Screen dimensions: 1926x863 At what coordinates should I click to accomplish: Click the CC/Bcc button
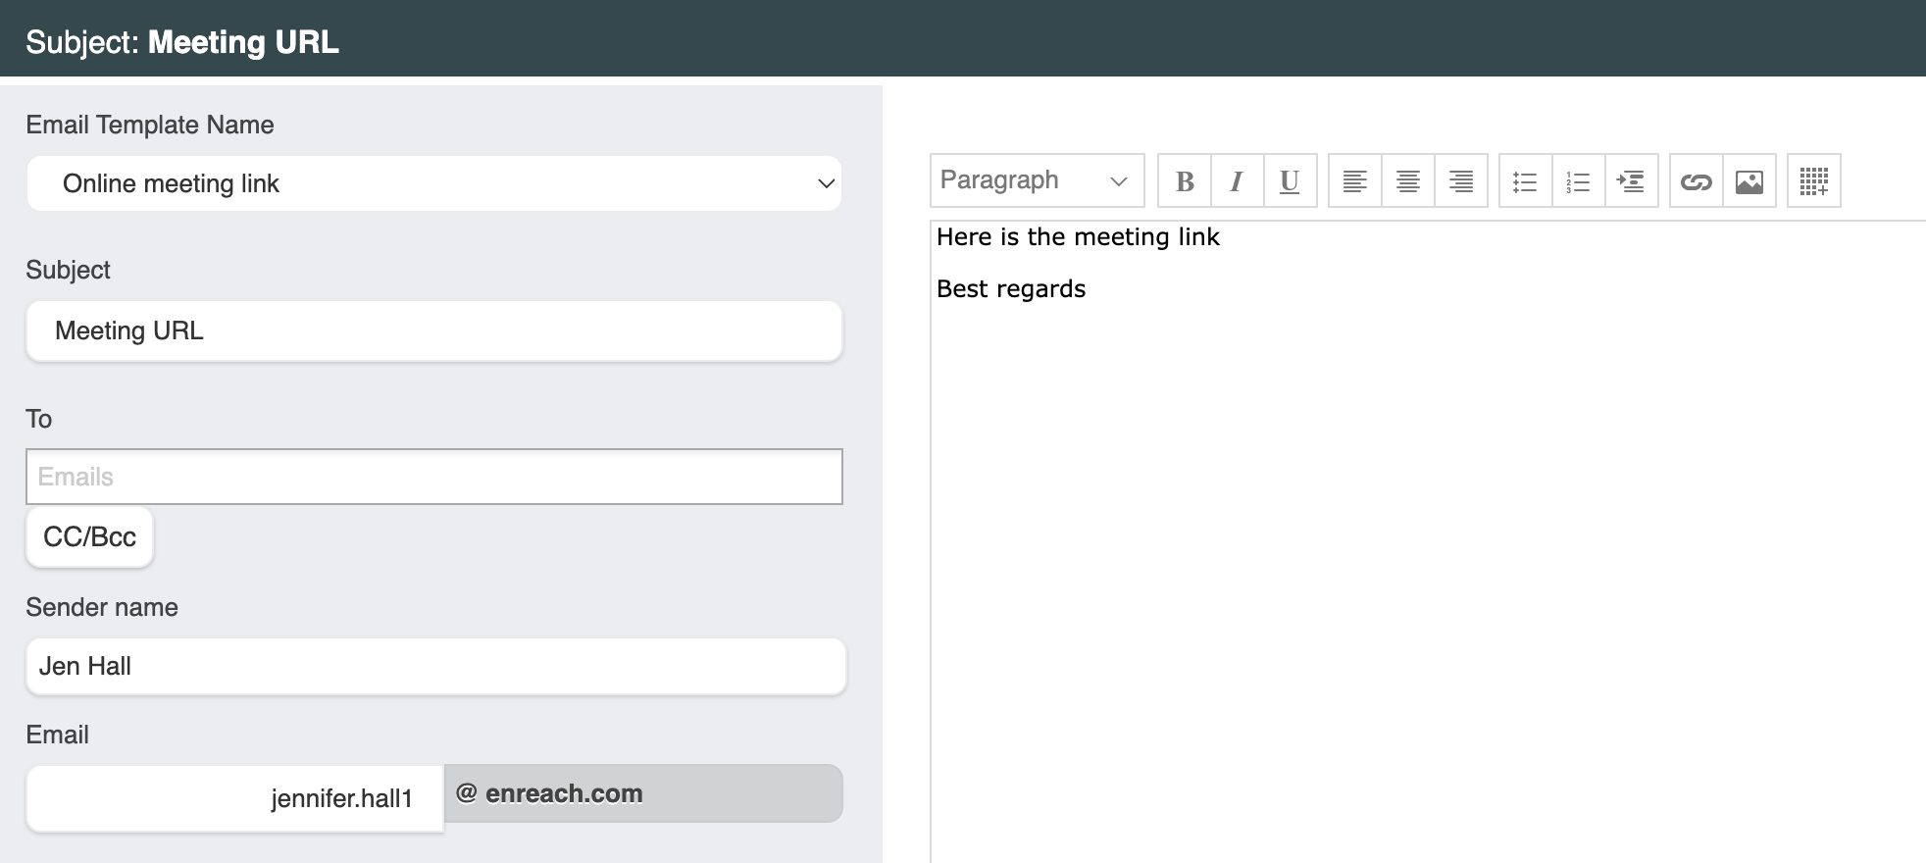(x=89, y=537)
